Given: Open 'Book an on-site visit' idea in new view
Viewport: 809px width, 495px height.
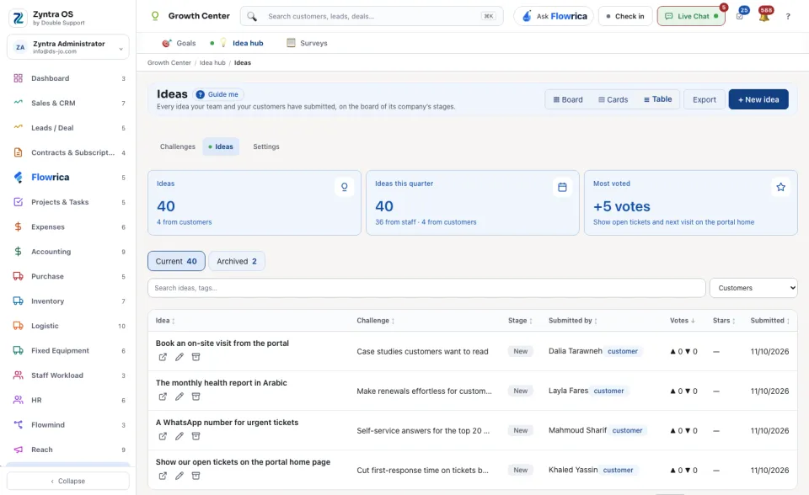Looking at the screenshot, I should click(x=163, y=357).
